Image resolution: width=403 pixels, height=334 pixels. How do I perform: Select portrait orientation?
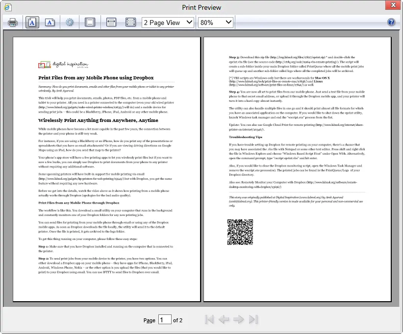pyautogui.click(x=32, y=22)
